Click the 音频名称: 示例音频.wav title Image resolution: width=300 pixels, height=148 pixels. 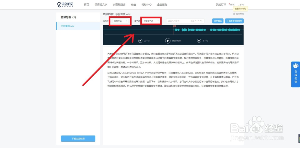tap(117, 14)
